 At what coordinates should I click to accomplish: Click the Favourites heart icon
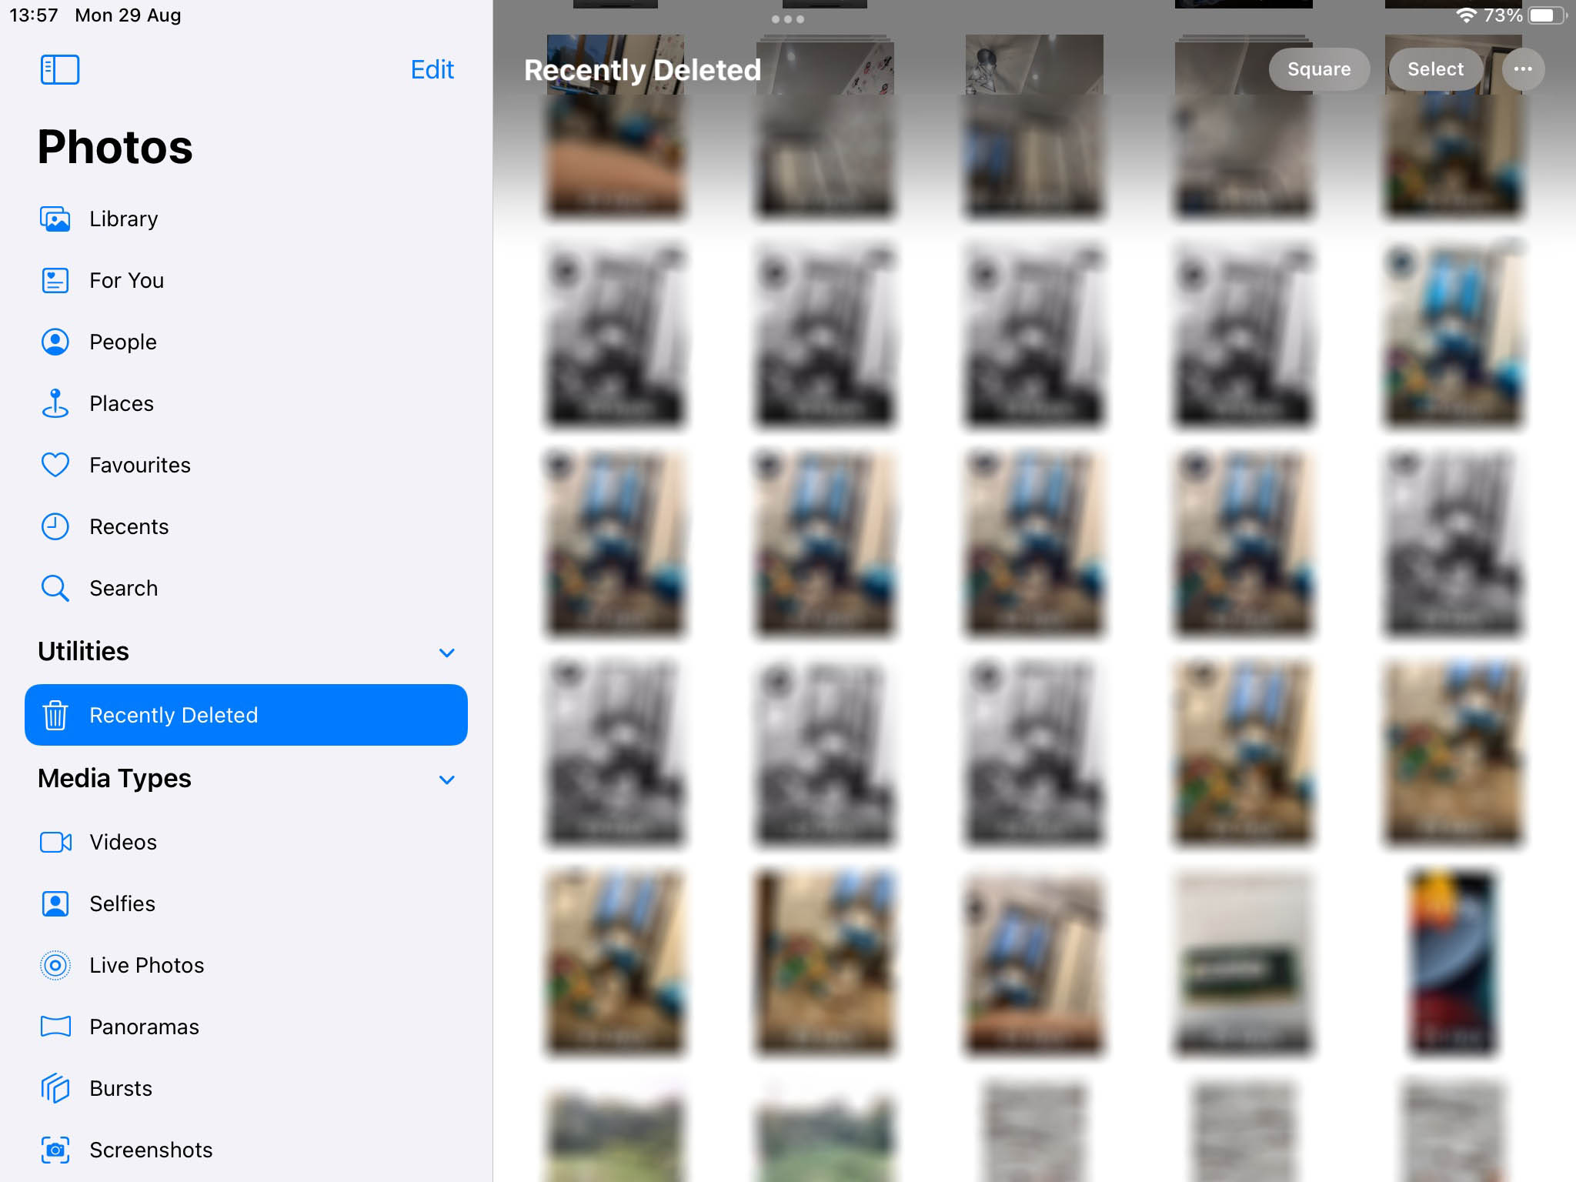[55, 464]
